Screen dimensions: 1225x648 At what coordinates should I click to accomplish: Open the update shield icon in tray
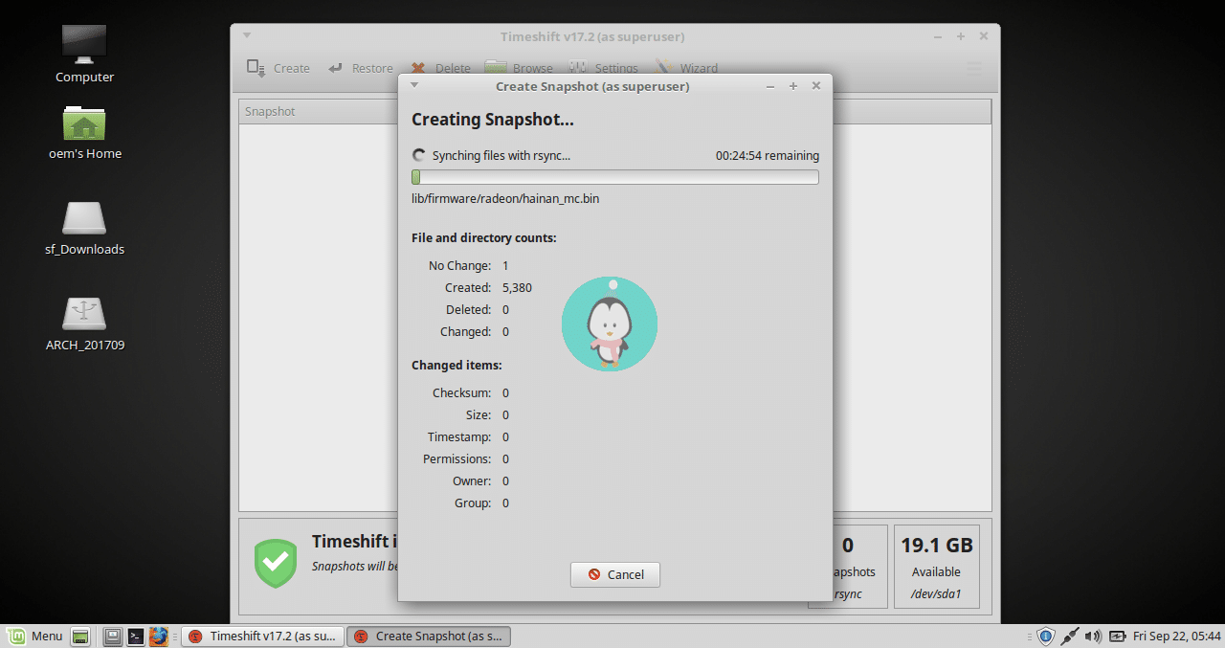point(1045,636)
